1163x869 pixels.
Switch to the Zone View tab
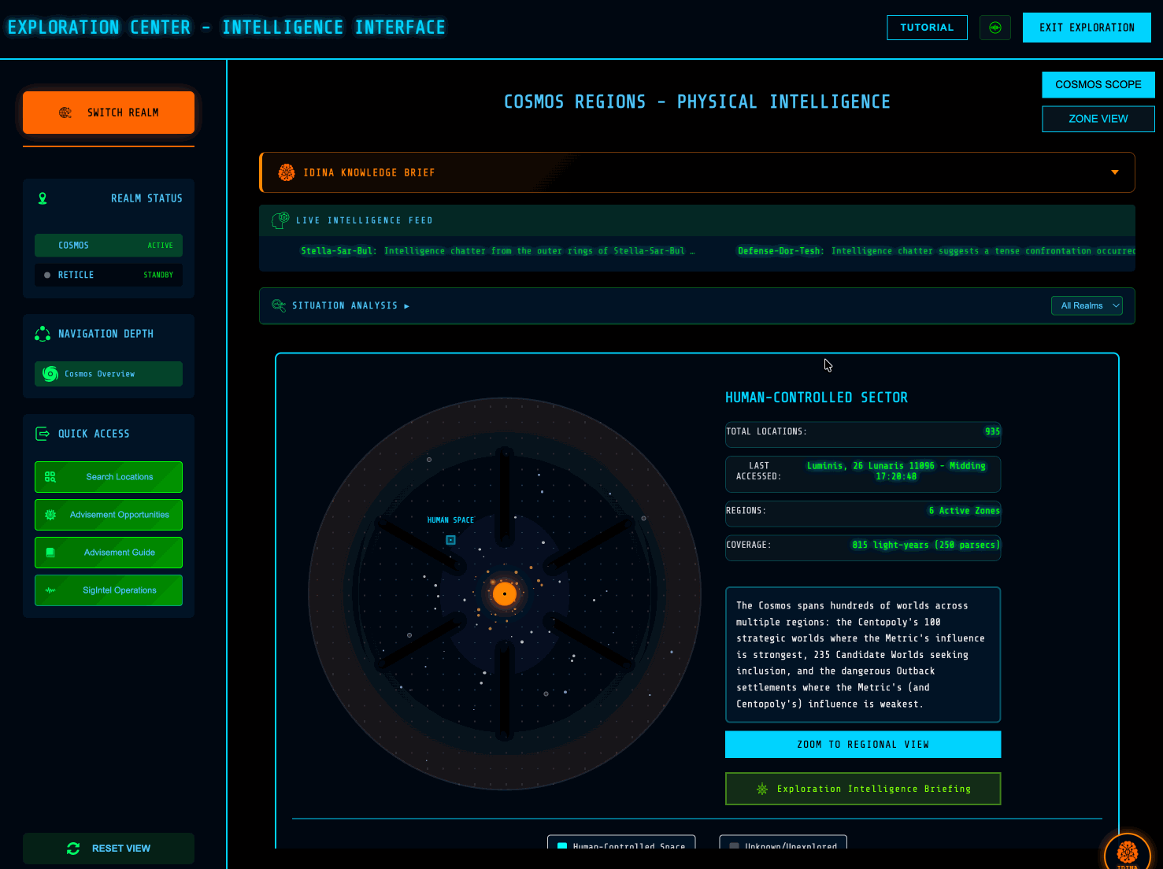1098,119
